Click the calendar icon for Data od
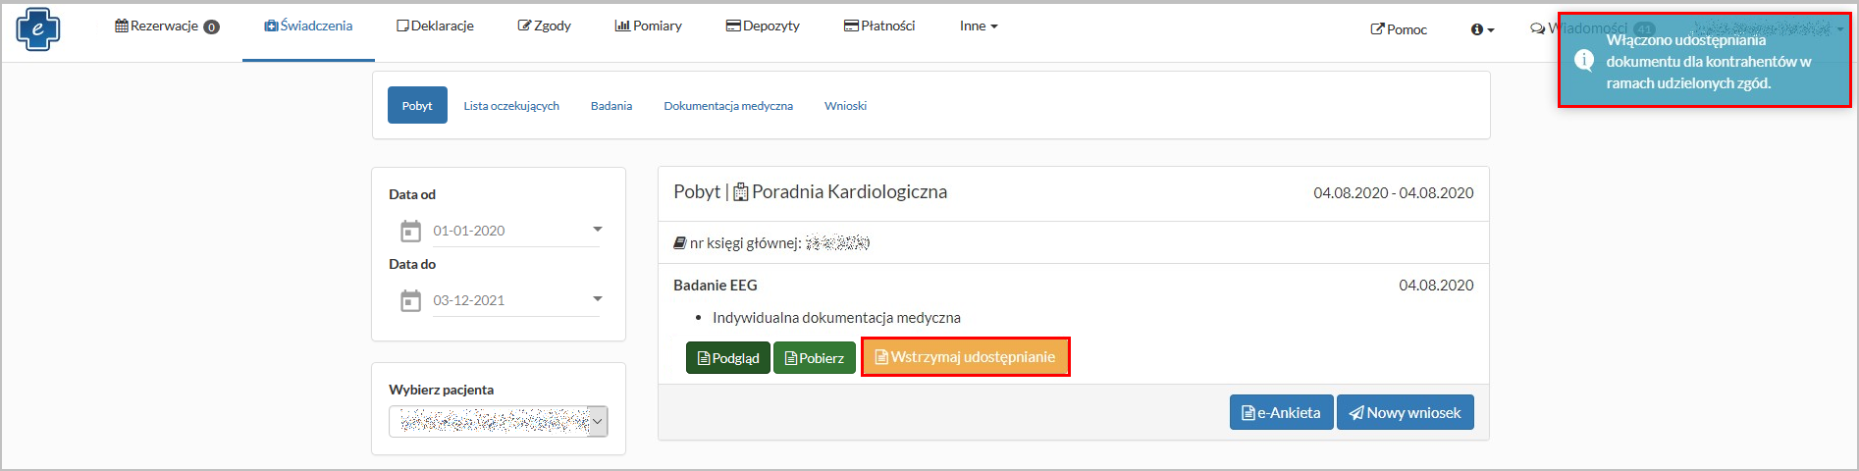Image resolution: width=1859 pixels, height=471 pixels. click(410, 232)
